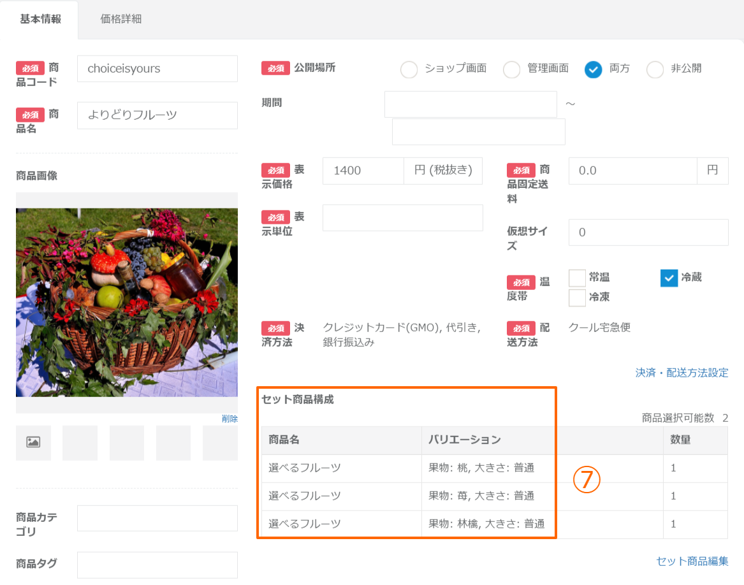Click the セット商品編集 link
This screenshot has height=585, width=744.
coord(692,561)
